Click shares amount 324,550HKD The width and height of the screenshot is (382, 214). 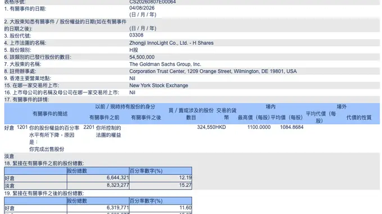coord(211,127)
